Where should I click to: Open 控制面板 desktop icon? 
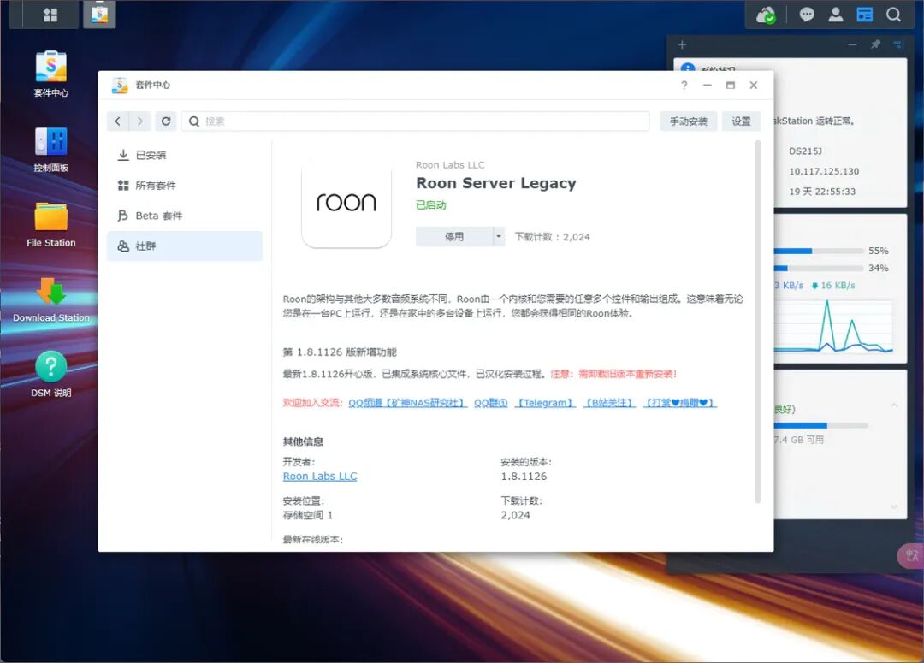[51, 150]
